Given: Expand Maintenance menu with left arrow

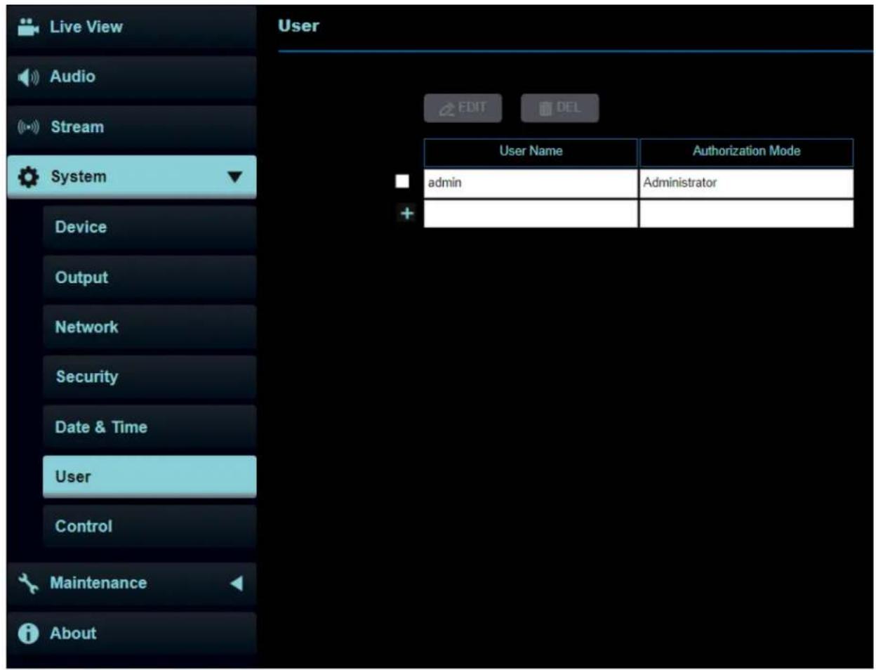Looking at the screenshot, I should (x=237, y=583).
